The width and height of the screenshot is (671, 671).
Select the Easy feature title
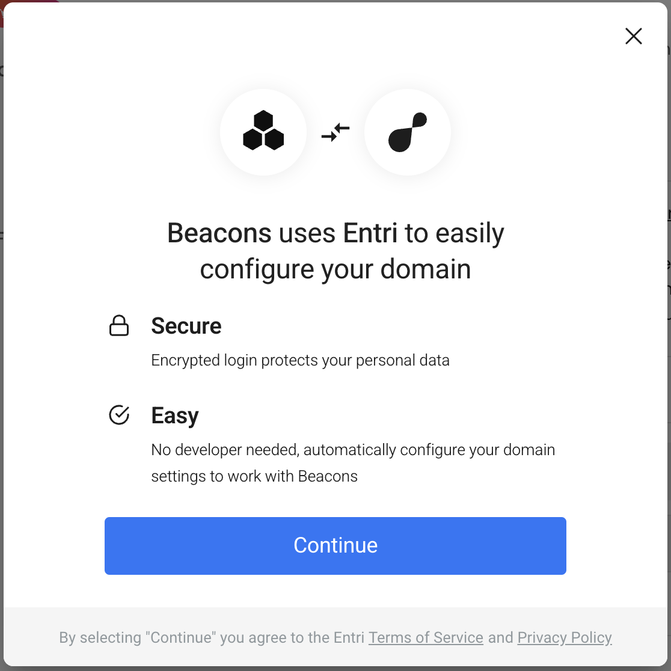click(175, 415)
